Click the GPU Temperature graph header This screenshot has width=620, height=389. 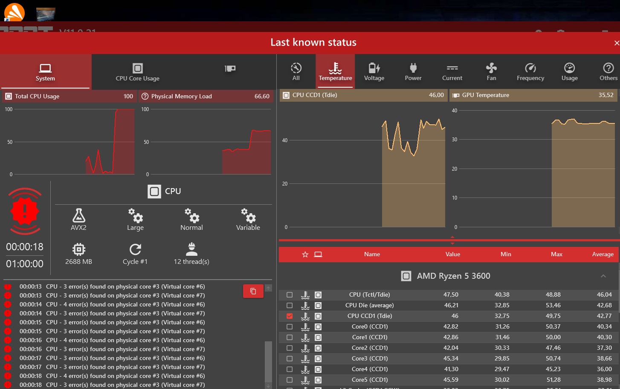pos(533,95)
